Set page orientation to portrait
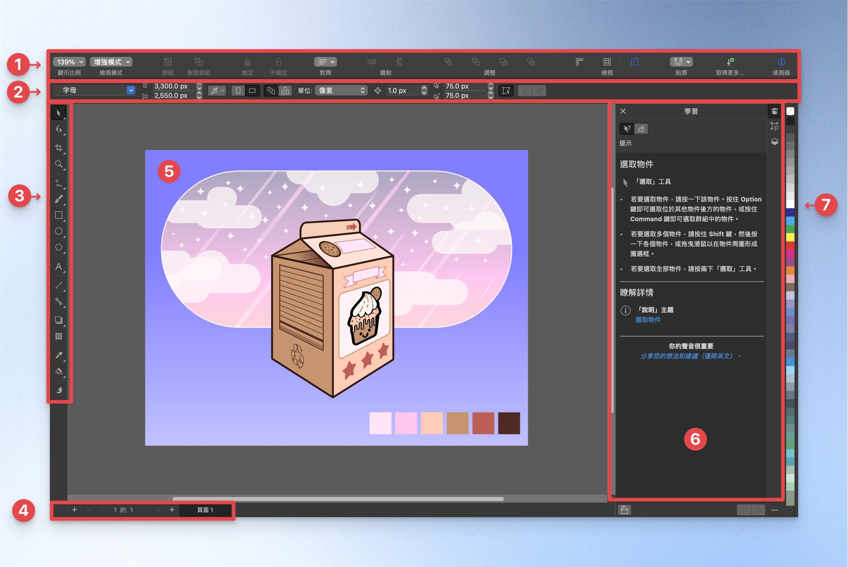This screenshot has height=567, width=848. point(238,91)
